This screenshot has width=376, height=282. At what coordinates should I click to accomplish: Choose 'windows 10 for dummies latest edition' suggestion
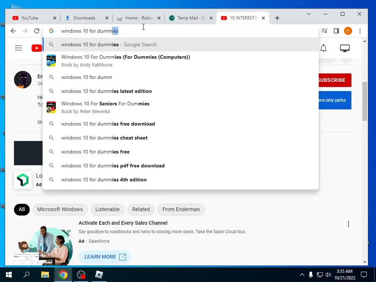pos(181,91)
